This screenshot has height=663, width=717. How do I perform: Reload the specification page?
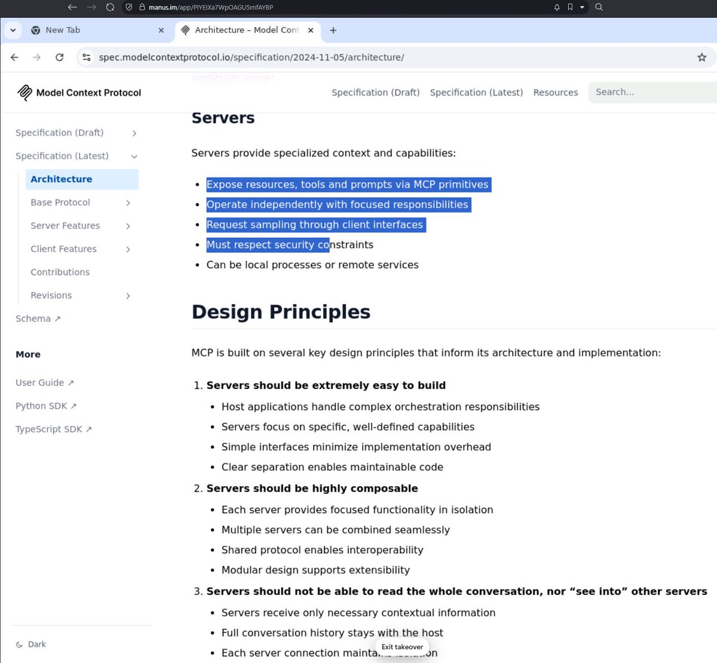tap(59, 57)
